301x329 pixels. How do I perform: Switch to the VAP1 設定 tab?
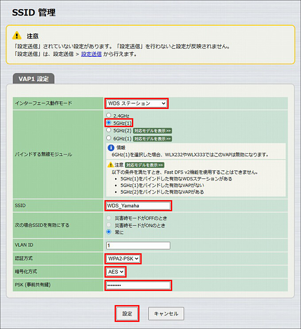34,79
